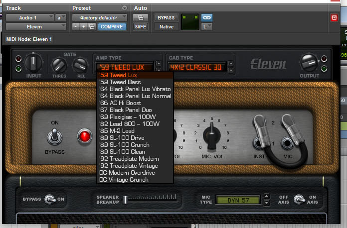
Task: Click the red target plug-in window button
Action: (334, 18)
